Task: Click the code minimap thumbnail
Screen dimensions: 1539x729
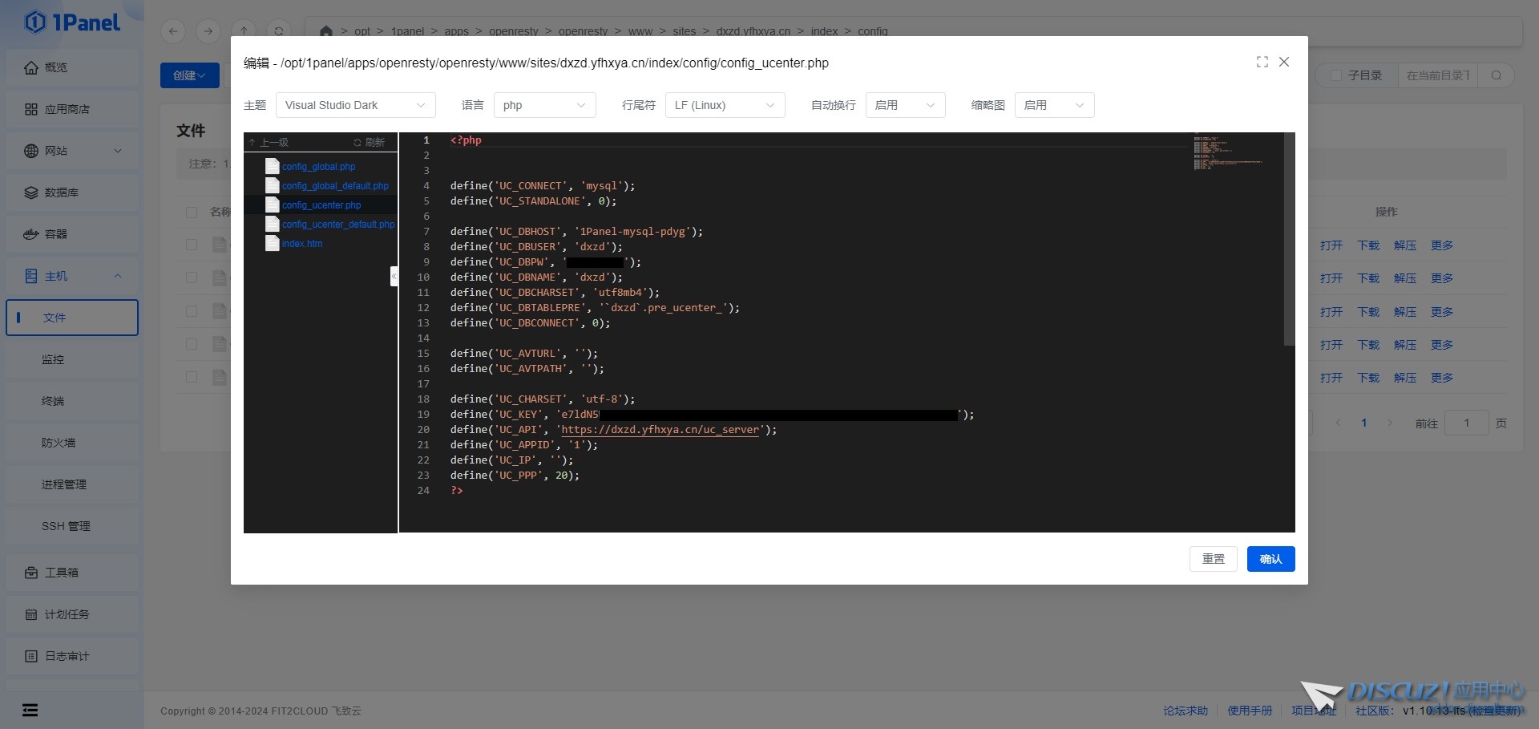Action: tap(1226, 152)
